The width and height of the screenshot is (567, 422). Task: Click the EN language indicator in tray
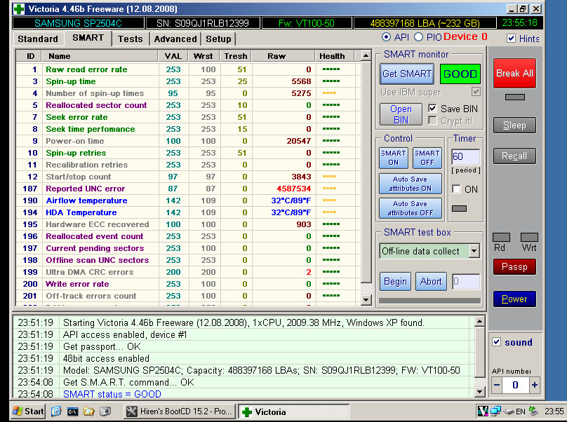(x=521, y=411)
